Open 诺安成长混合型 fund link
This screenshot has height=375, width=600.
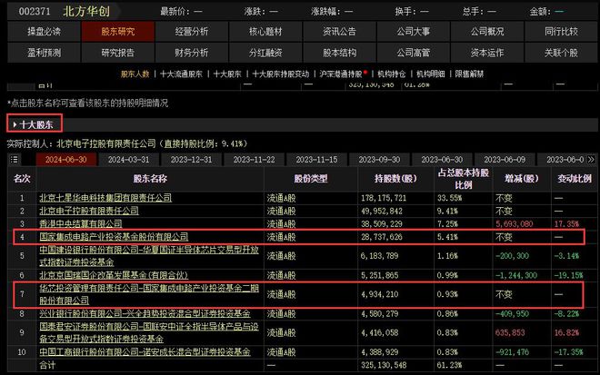[145, 352]
